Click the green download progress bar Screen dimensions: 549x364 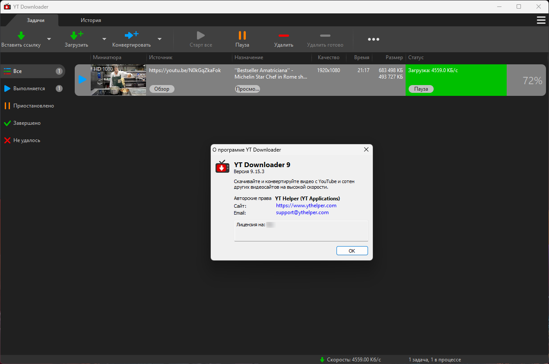[456, 80]
